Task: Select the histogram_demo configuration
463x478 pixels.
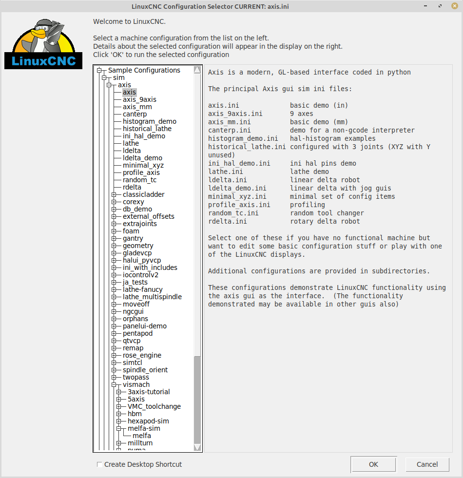Action: 150,121
